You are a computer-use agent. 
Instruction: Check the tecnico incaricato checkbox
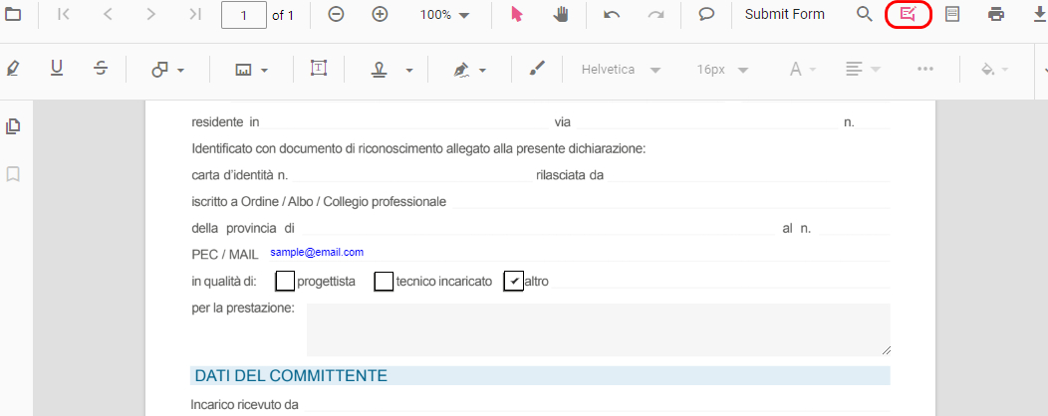click(x=384, y=282)
